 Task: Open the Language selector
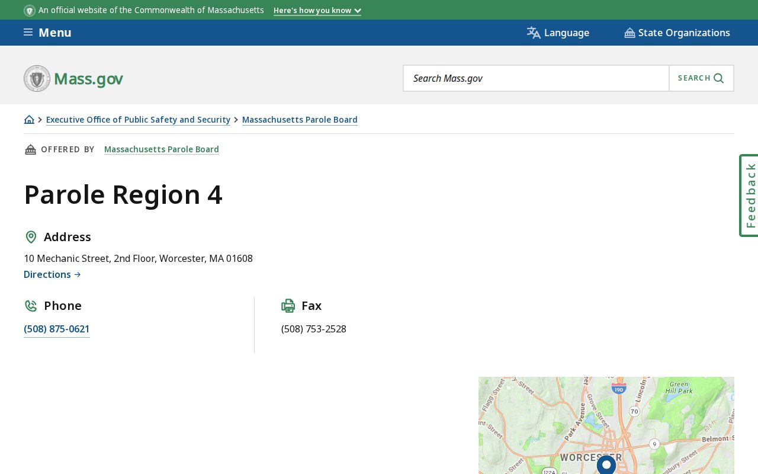click(x=558, y=33)
